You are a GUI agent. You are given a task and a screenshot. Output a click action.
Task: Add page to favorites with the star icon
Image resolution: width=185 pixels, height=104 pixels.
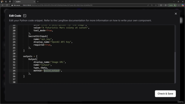(156, 5)
